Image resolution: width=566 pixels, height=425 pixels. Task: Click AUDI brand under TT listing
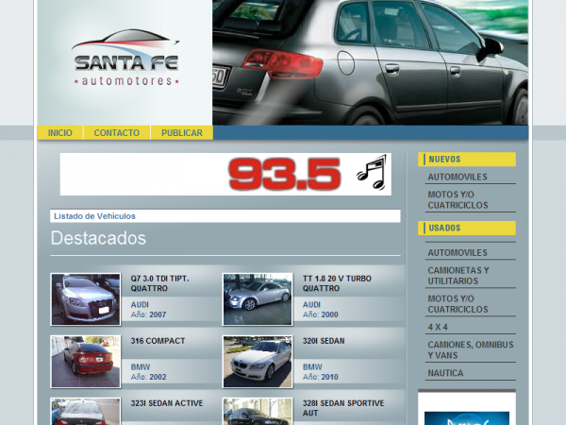coord(311,305)
